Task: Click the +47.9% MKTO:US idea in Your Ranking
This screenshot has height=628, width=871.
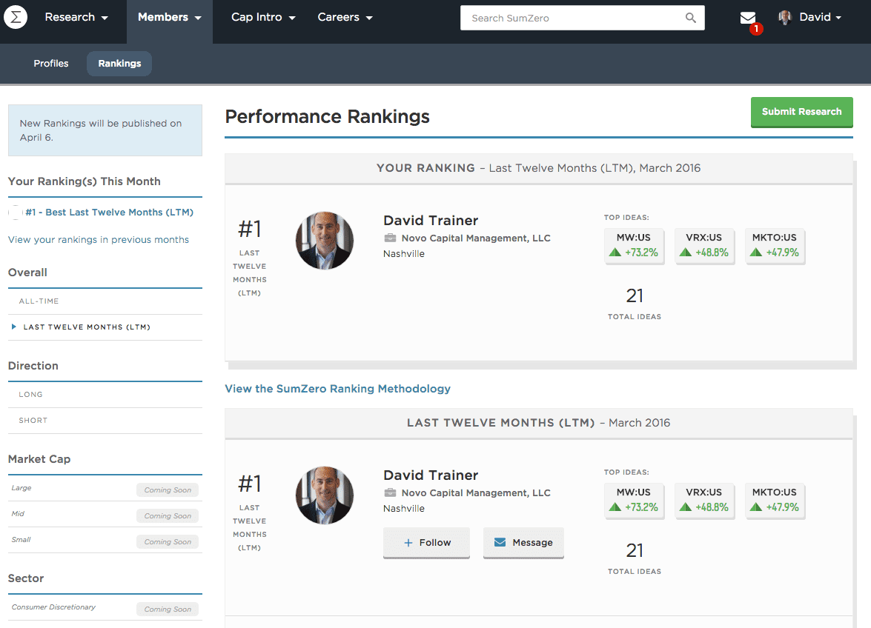Action: [775, 246]
